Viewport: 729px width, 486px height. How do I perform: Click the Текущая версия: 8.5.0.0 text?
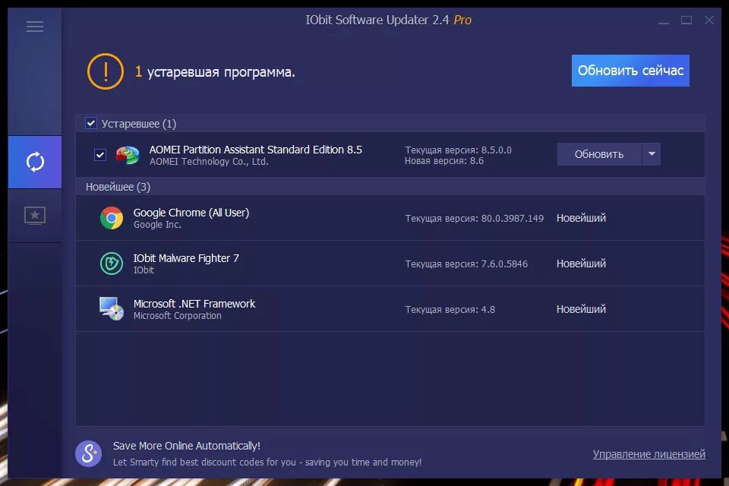pyautogui.click(x=458, y=150)
